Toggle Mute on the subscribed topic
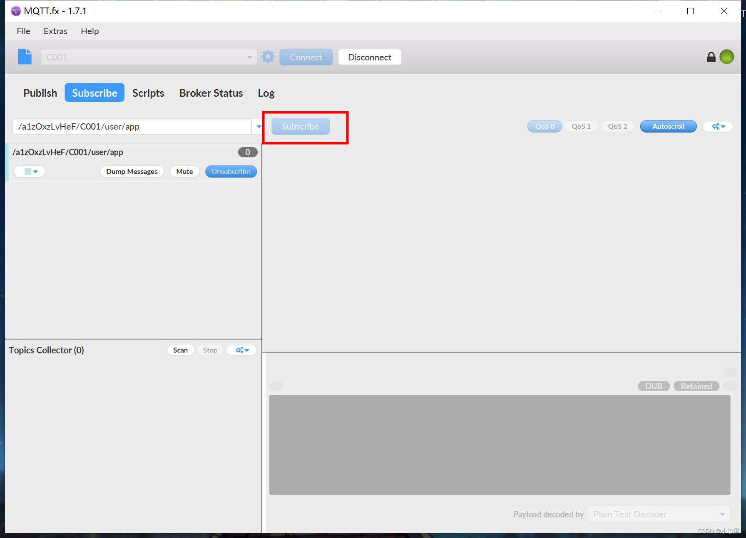This screenshot has width=746, height=538. pos(184,171)
